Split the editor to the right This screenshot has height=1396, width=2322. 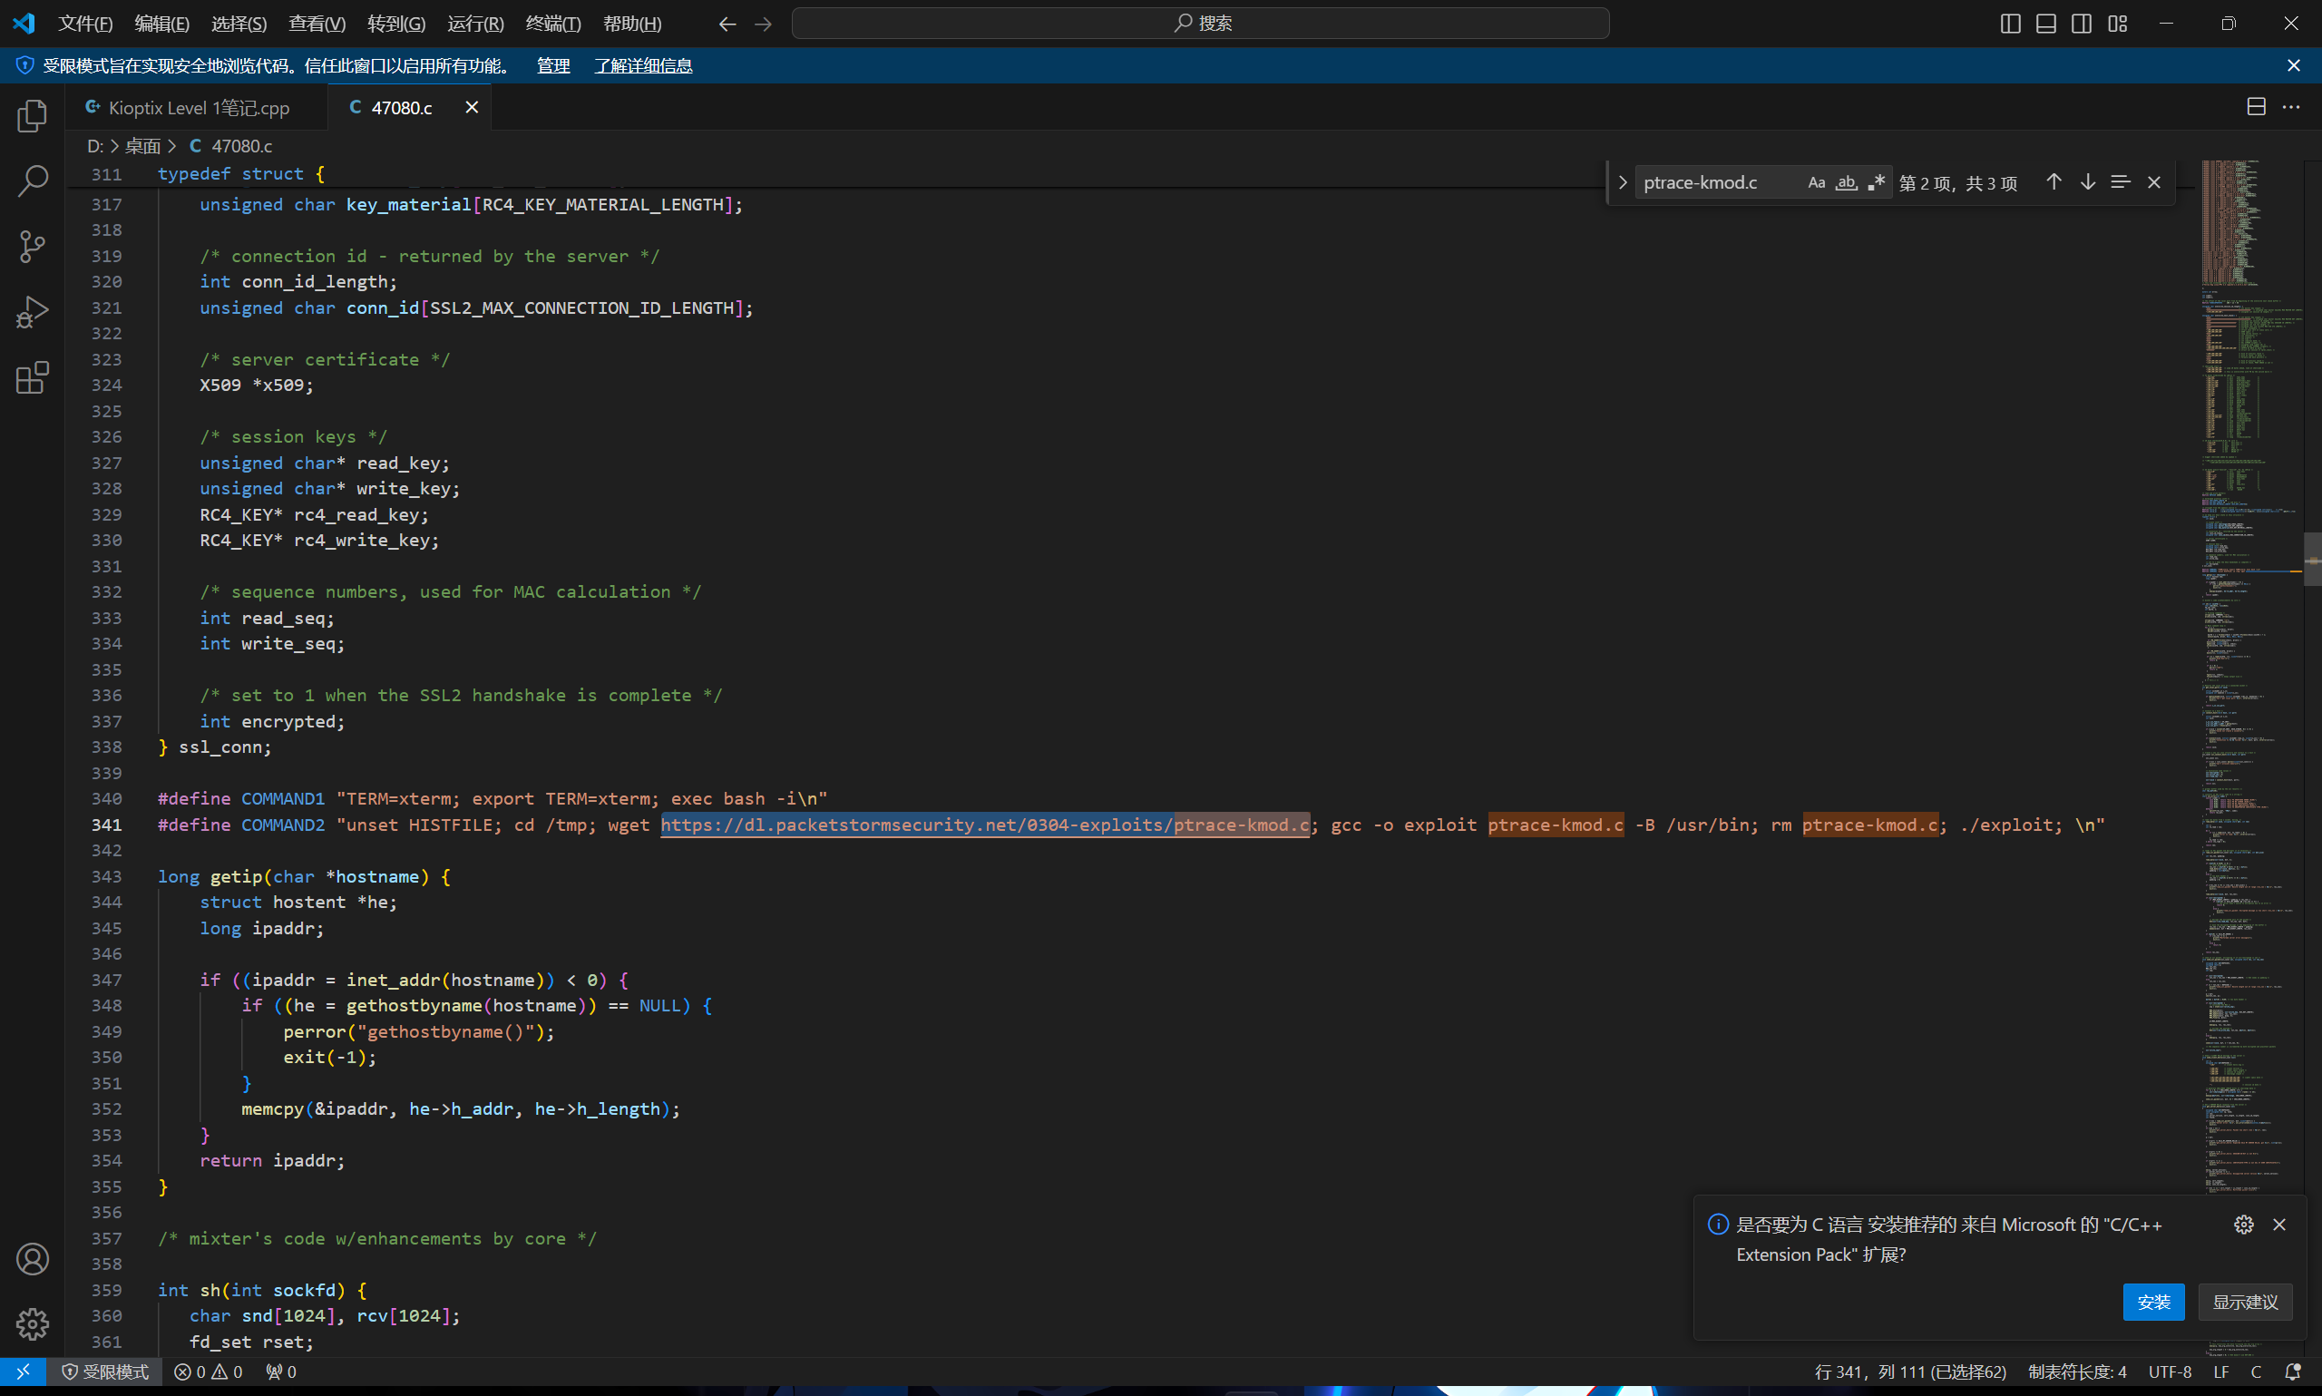[2256, 107]
